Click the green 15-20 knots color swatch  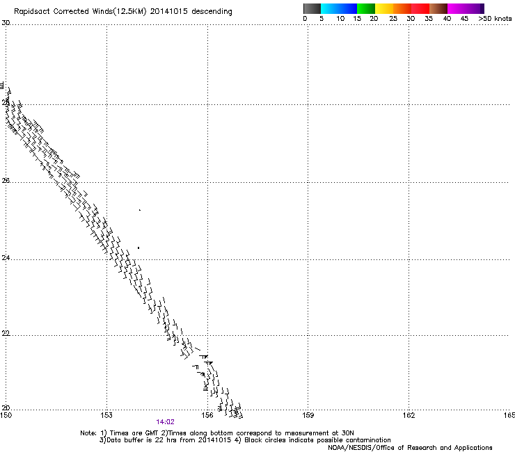tap(366, 8)
